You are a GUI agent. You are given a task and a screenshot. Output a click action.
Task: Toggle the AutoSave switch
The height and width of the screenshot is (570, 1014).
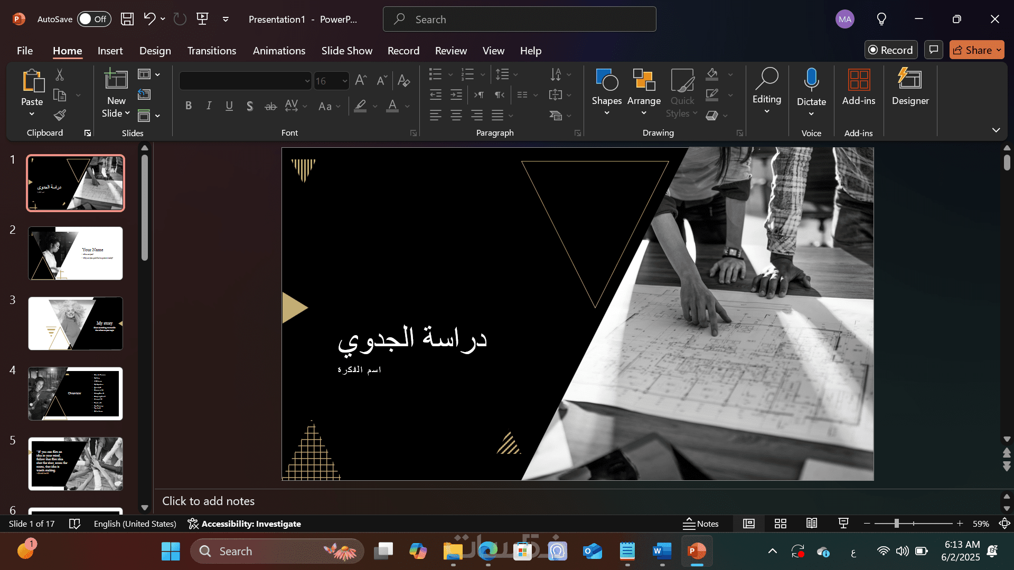[x=94, y=19]
